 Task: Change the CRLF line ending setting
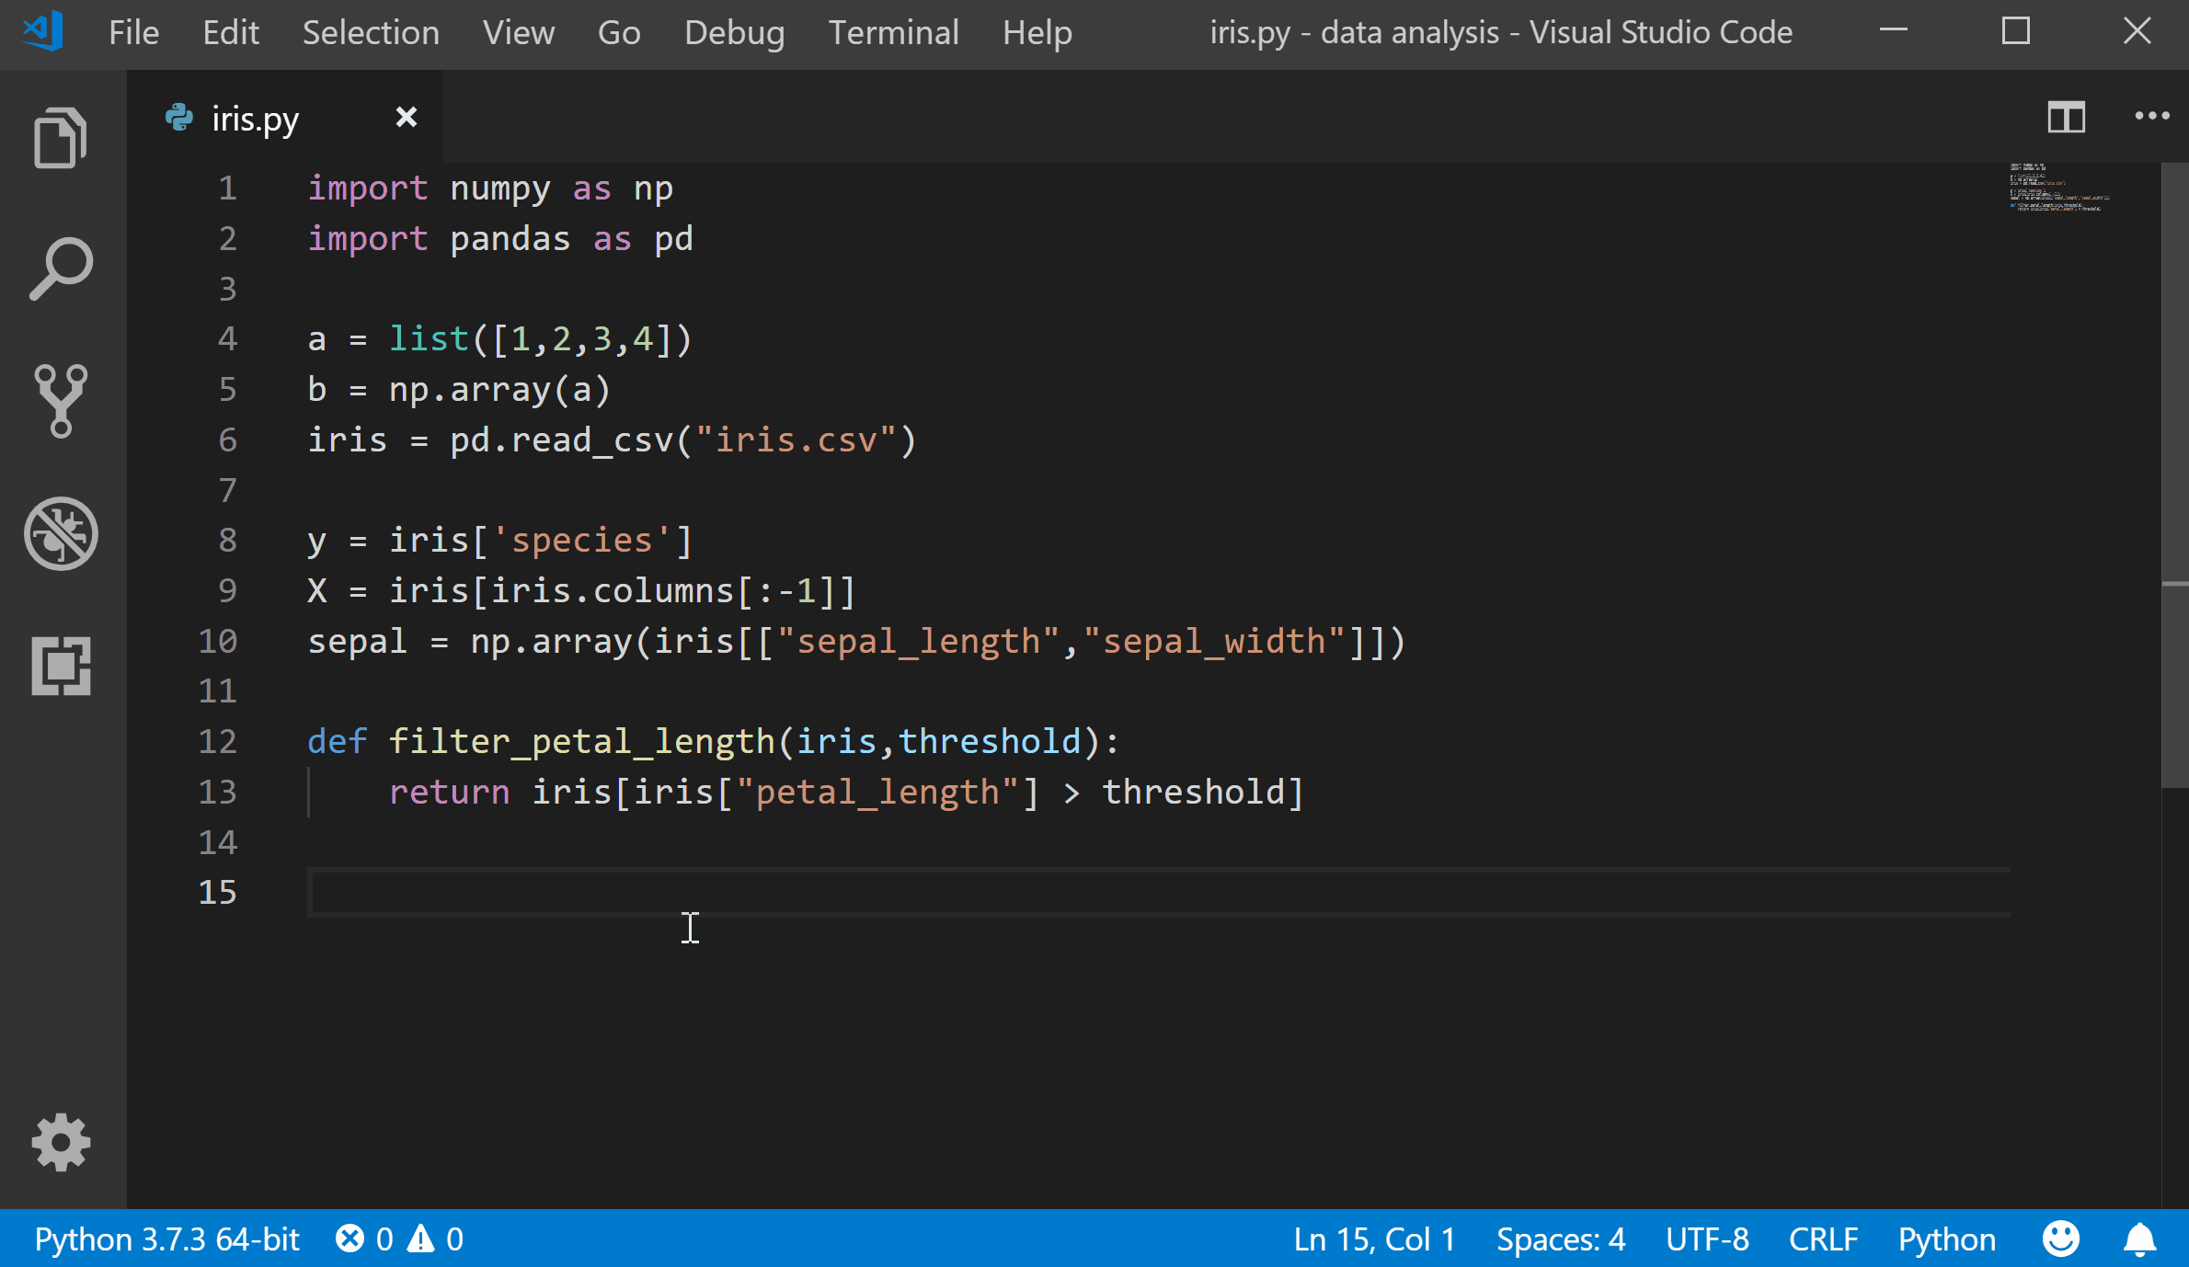[x=1823, y=1239]
